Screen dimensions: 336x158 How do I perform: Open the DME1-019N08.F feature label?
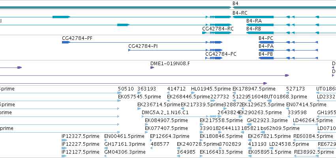170,64
